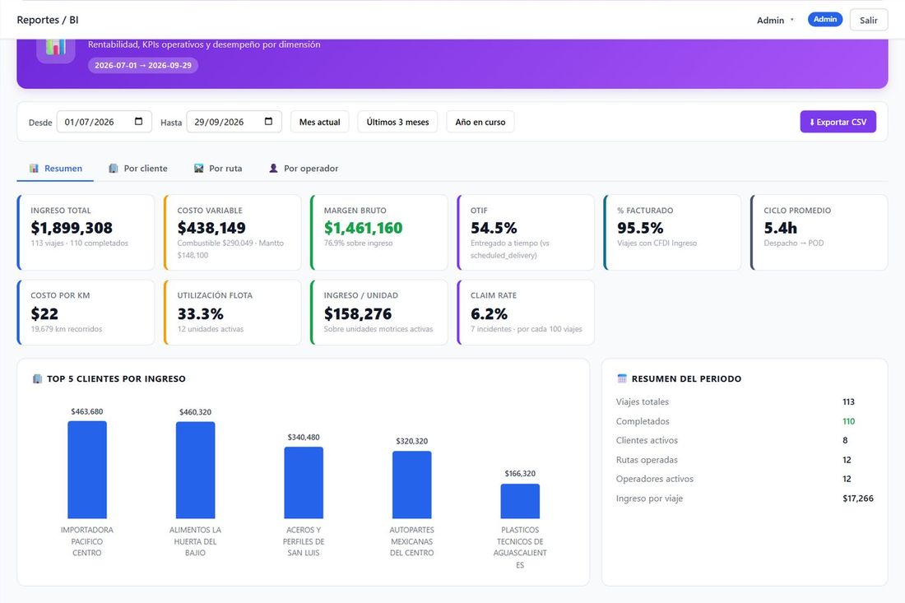Switch to the Por ruta tab
The image size is (905, 603).
coord(218,169)
